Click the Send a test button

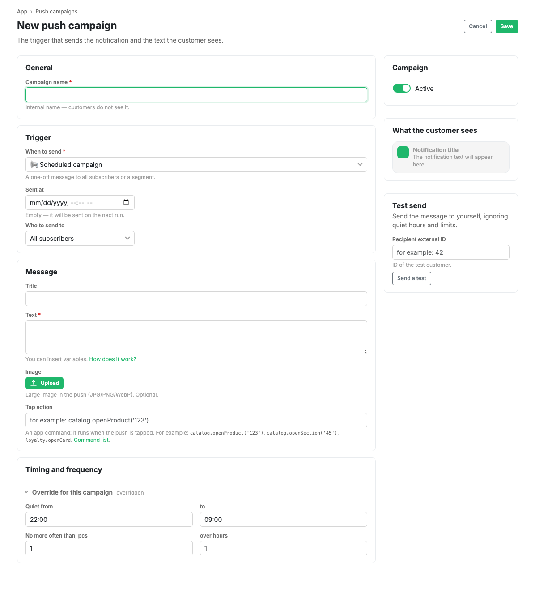click(x=412, y=278)
